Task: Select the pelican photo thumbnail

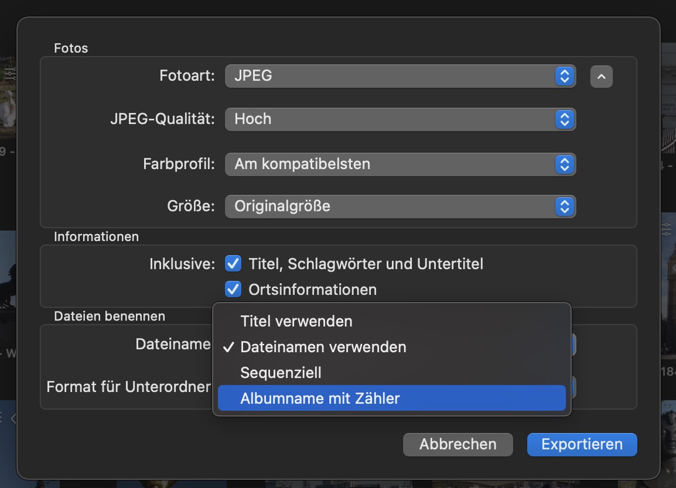Action: pos(7,102)
